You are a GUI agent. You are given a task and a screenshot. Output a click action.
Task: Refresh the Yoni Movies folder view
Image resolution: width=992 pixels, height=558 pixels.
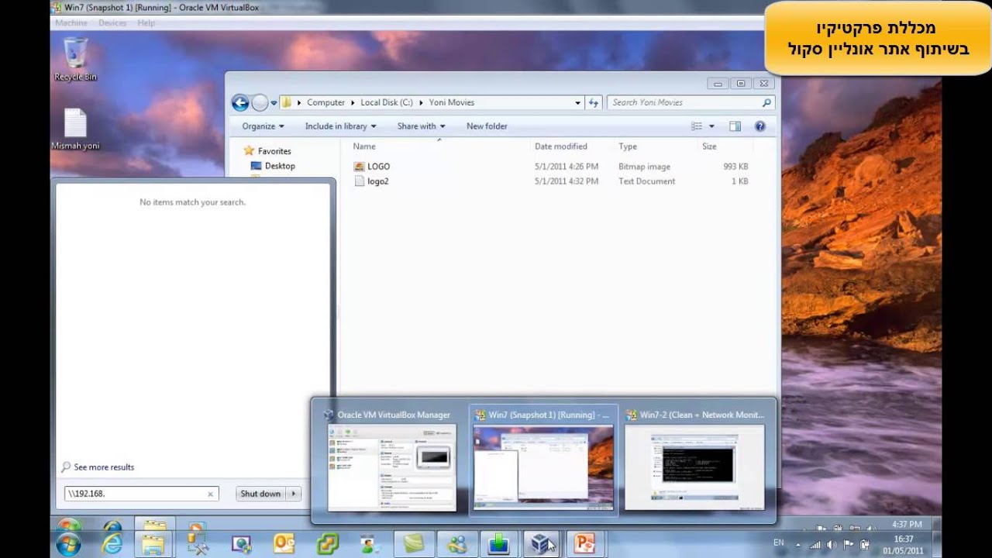pos(594,102)
